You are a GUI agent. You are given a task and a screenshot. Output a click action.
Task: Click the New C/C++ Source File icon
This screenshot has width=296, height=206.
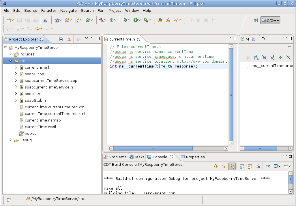[77, 20]
